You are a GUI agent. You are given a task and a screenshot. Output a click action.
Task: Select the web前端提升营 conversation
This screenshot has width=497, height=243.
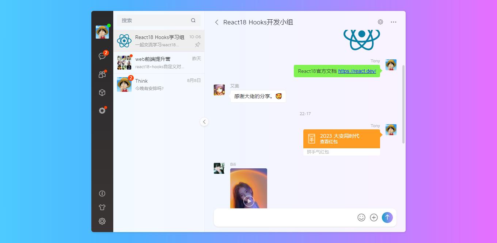point(159,62)
